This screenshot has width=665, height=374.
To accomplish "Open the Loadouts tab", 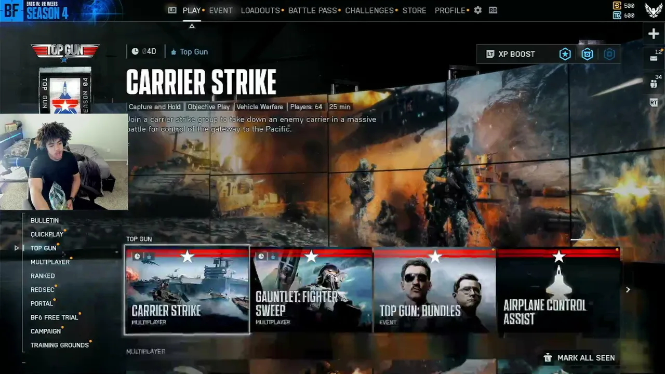I will tap(260, 10).
